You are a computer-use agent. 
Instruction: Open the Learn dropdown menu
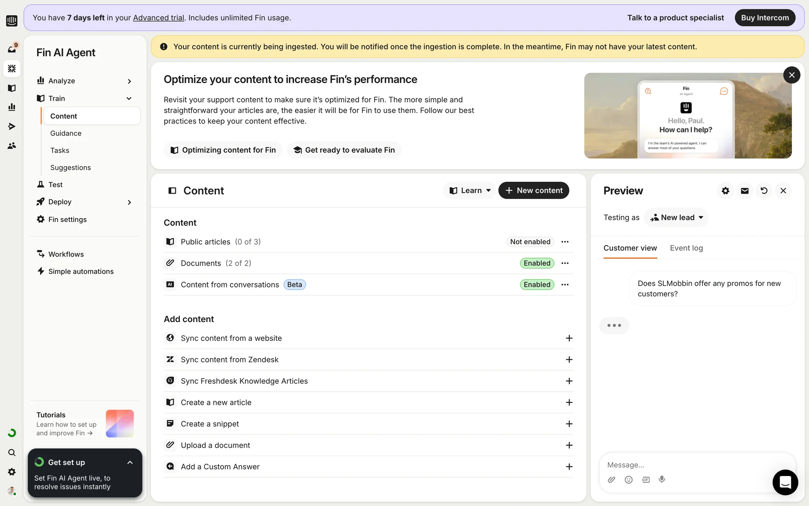pos(469,191)
